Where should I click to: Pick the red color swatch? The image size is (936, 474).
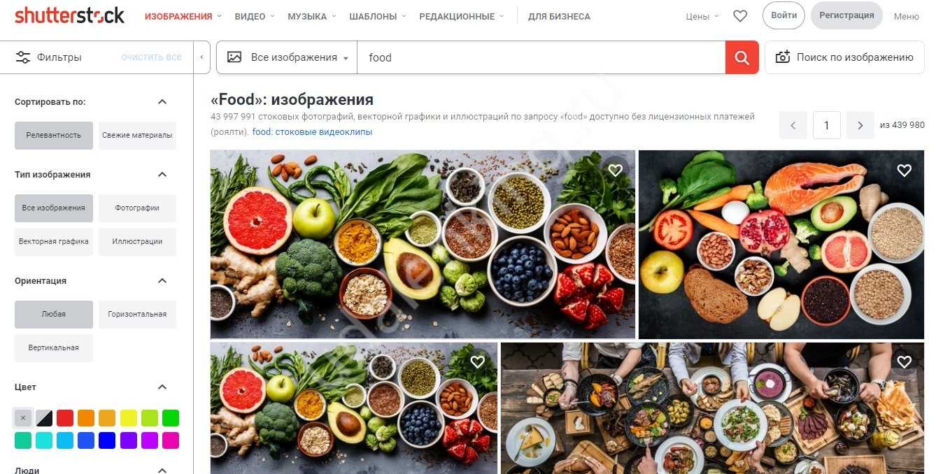coord(65,418)
